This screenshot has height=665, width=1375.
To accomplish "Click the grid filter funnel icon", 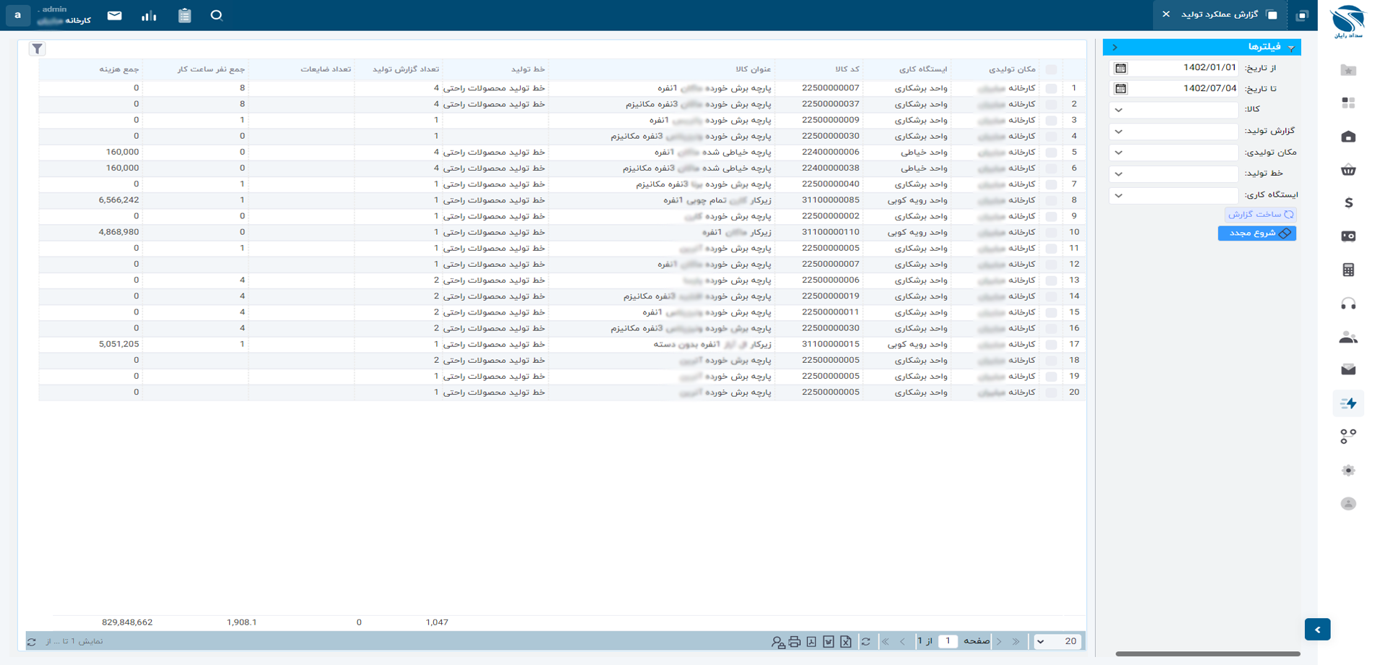I will 37,48.
